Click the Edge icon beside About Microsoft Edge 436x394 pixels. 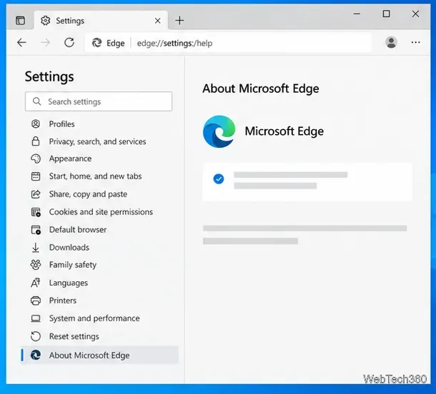click(x=36, y=355)
